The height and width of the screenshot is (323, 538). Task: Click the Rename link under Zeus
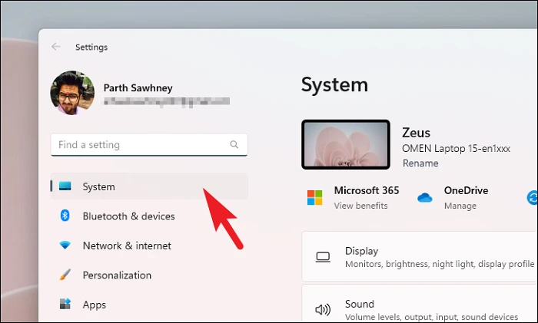pos(420,163)
